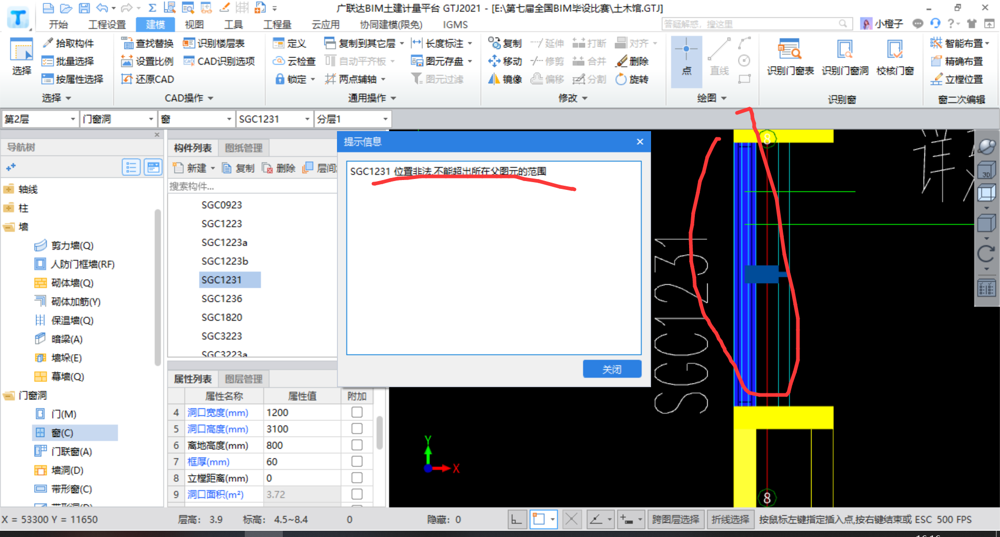This screenshot has width=1000, height=537.
Task: Click 智能布置 smart layout tool
Action: 960,43
